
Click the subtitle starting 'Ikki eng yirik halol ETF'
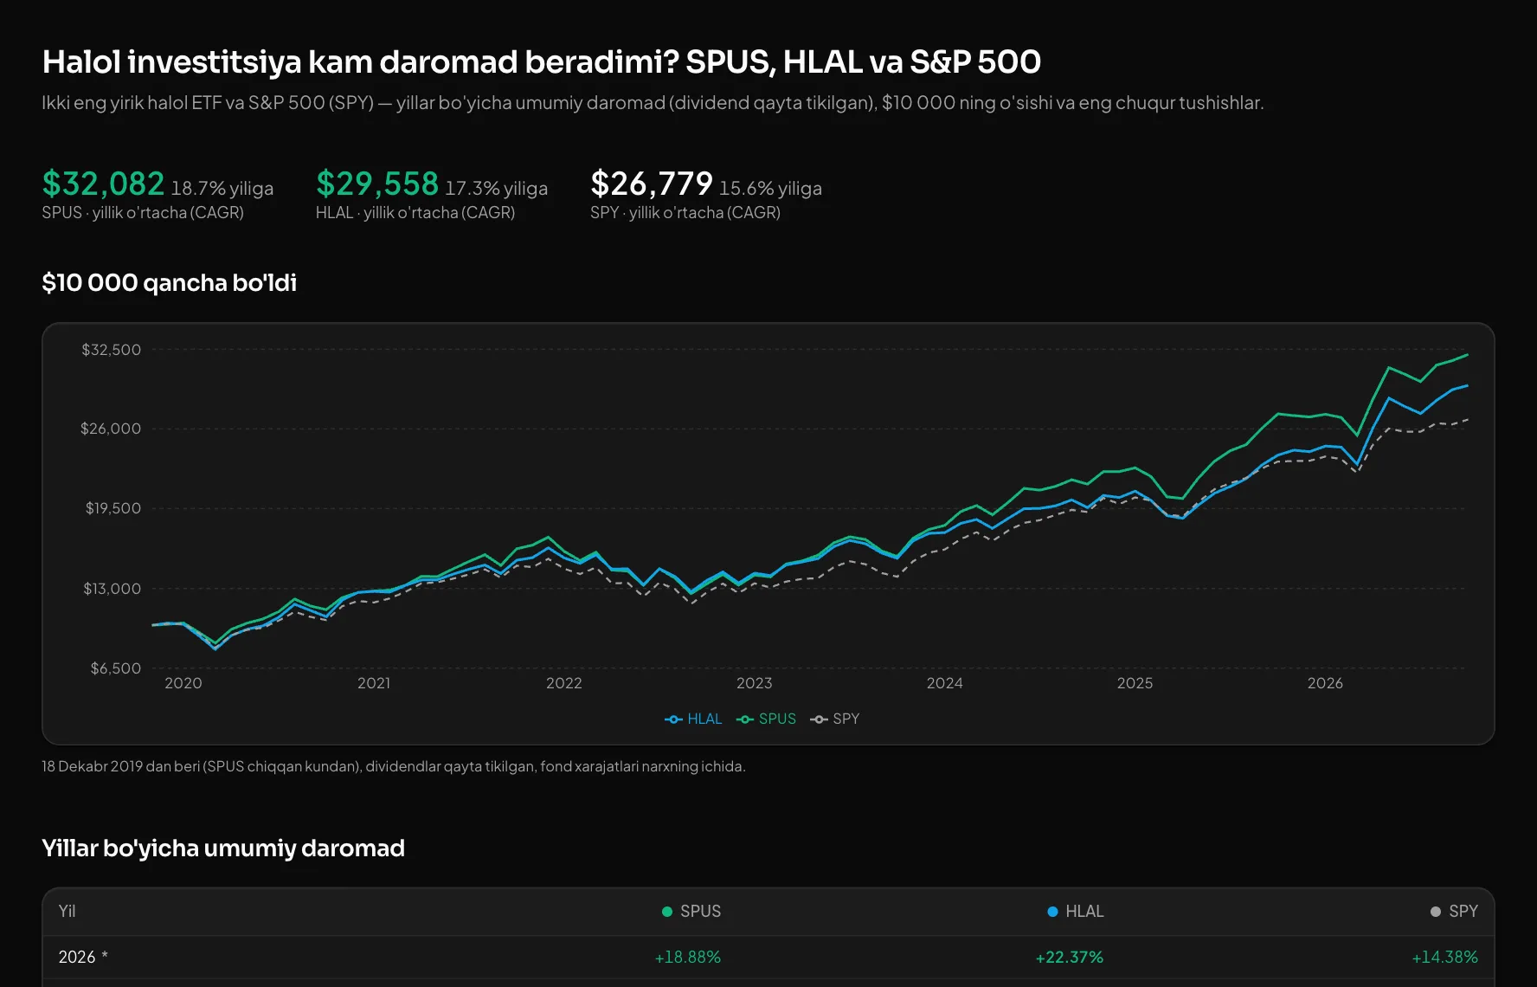[x=653, y=103]
